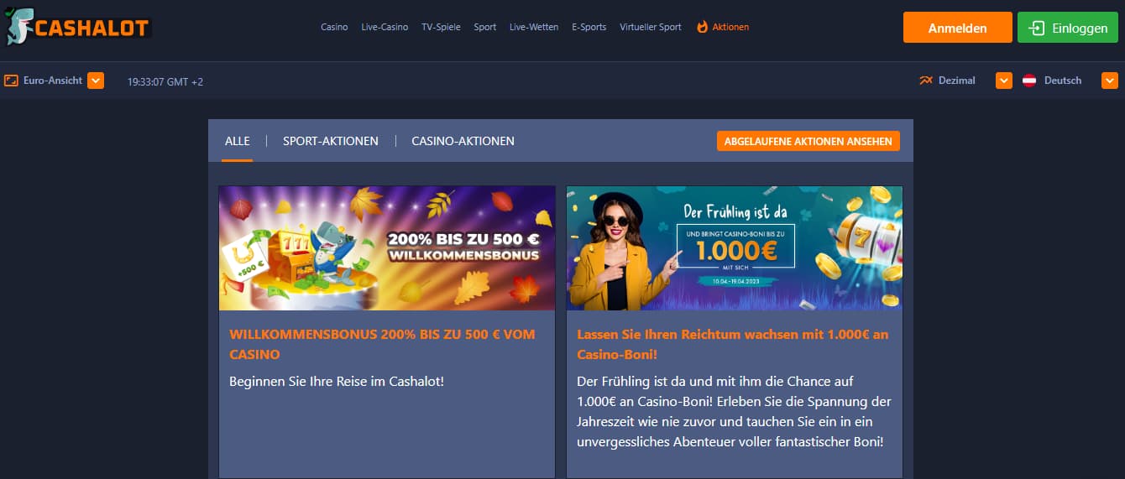Select the Alle tab
Screen dimensions: 1125x479
(238, 141)
